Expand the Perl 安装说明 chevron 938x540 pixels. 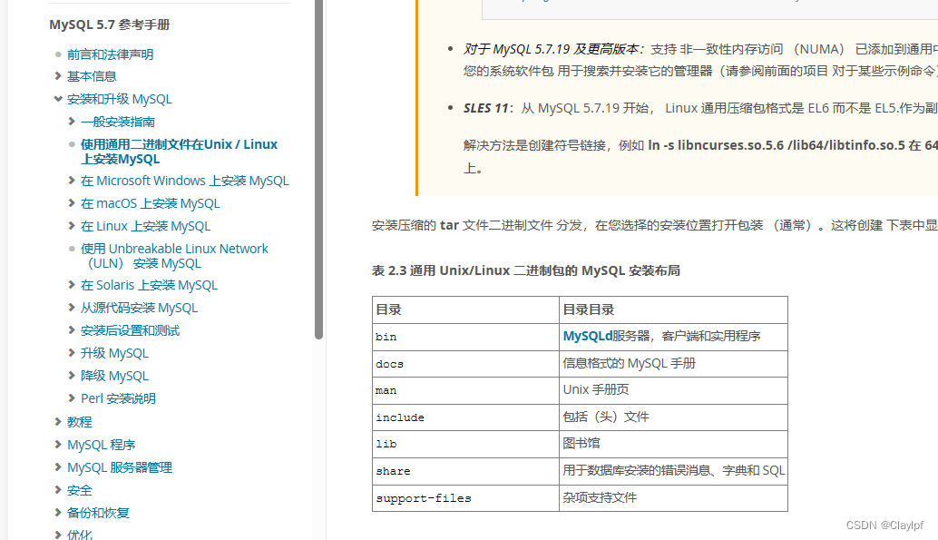tap(72, 398)
